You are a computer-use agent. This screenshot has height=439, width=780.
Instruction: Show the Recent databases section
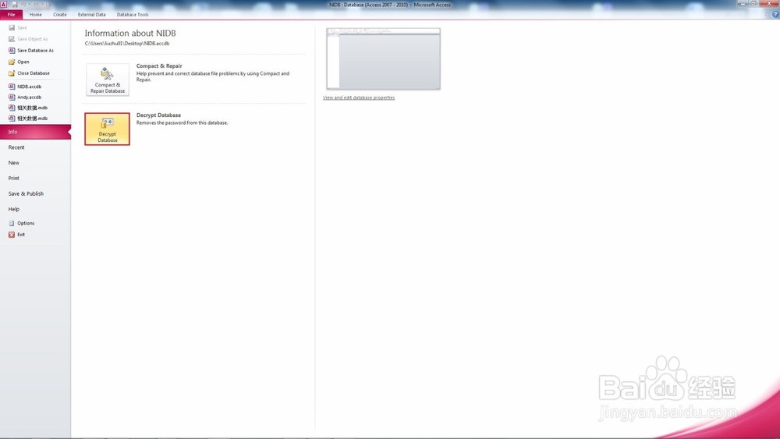[16, 147]
